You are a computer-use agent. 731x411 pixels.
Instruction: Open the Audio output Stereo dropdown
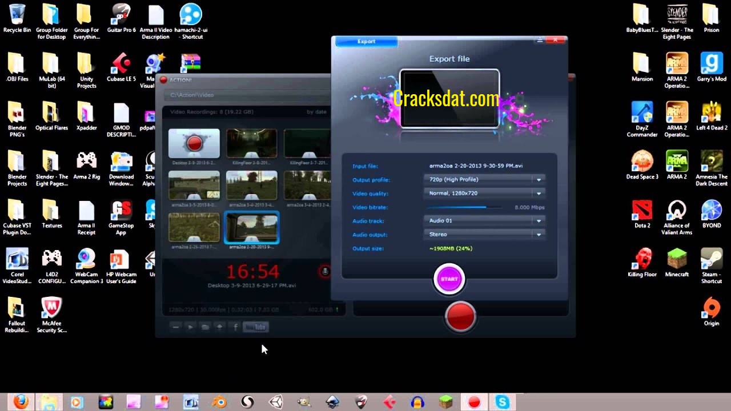pyautogui.click(x=484, y=235)
